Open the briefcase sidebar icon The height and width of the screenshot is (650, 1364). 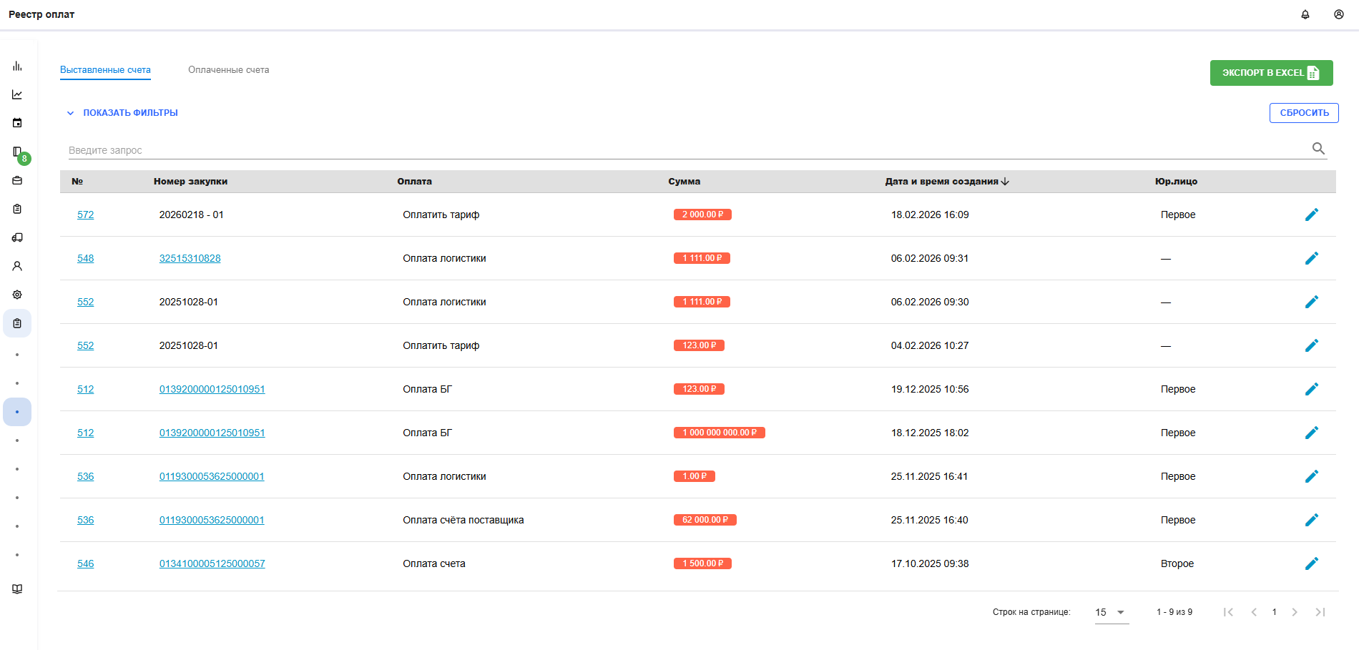click(x=17, y=180)
